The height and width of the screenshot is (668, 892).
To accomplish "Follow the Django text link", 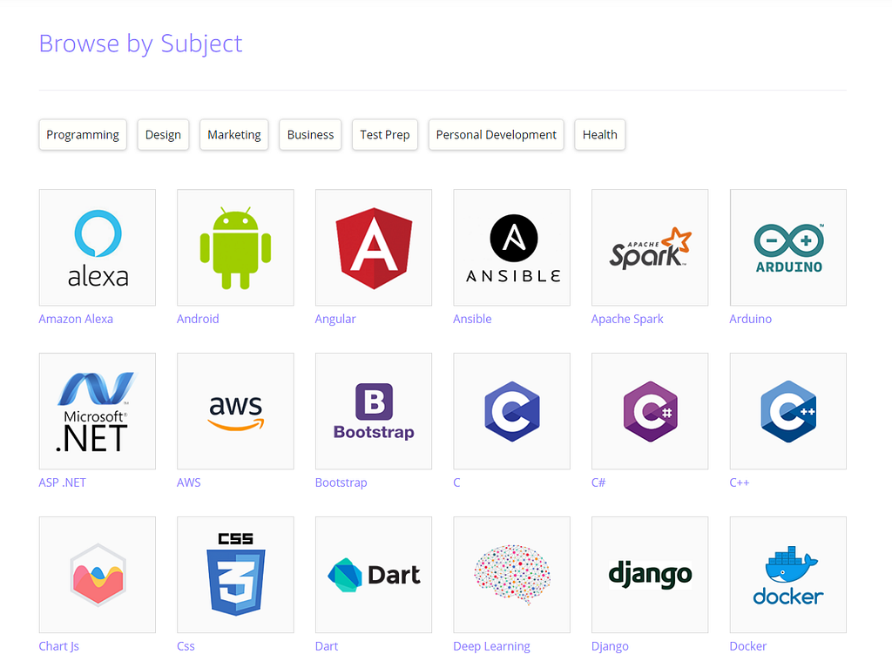I will coord(610,646).
